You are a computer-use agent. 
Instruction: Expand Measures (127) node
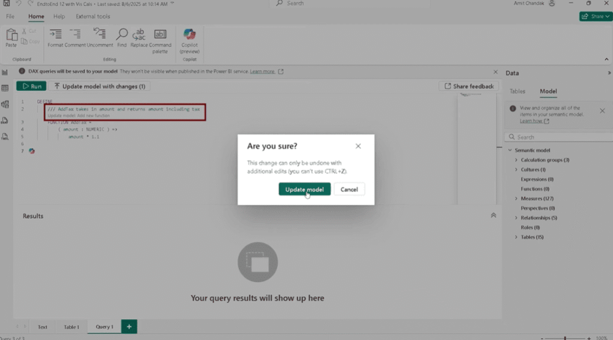516,199
